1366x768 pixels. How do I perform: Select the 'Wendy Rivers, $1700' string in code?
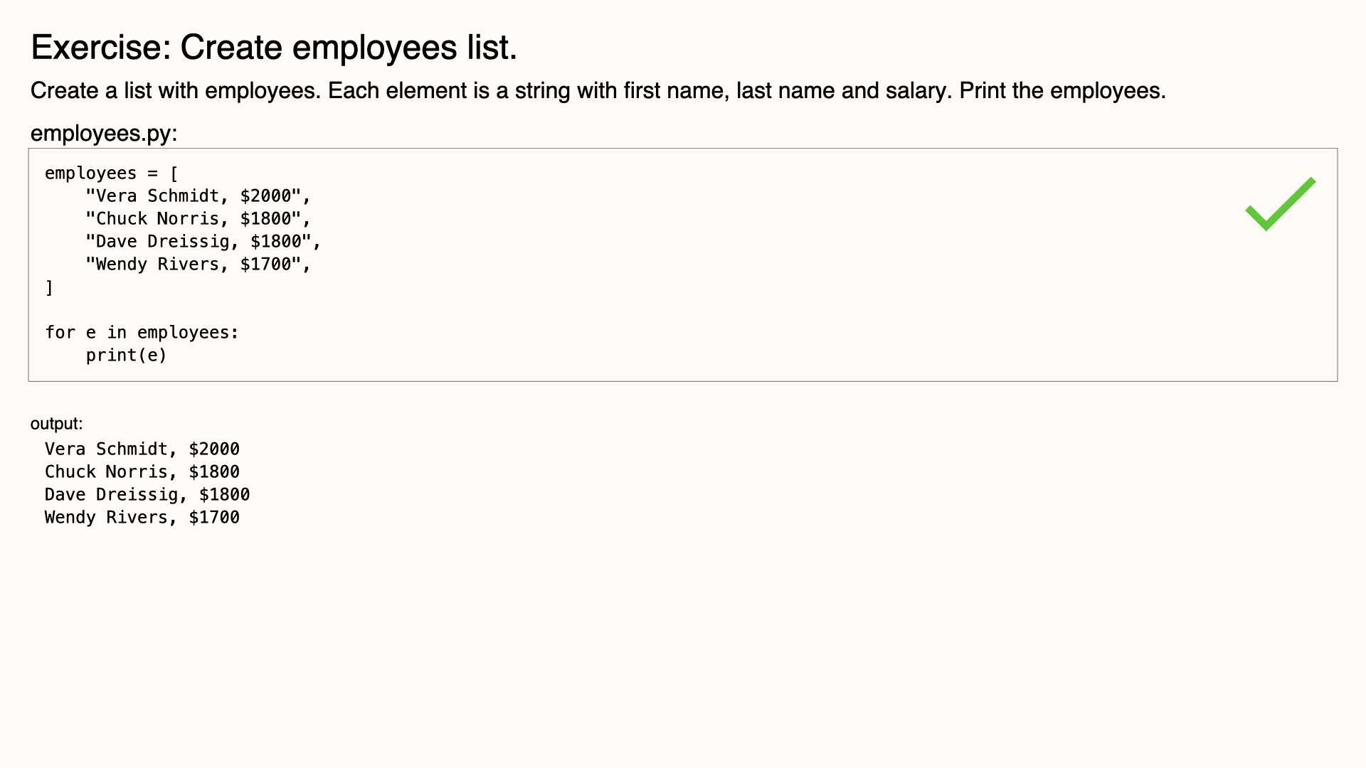click(x=194, y=265)
